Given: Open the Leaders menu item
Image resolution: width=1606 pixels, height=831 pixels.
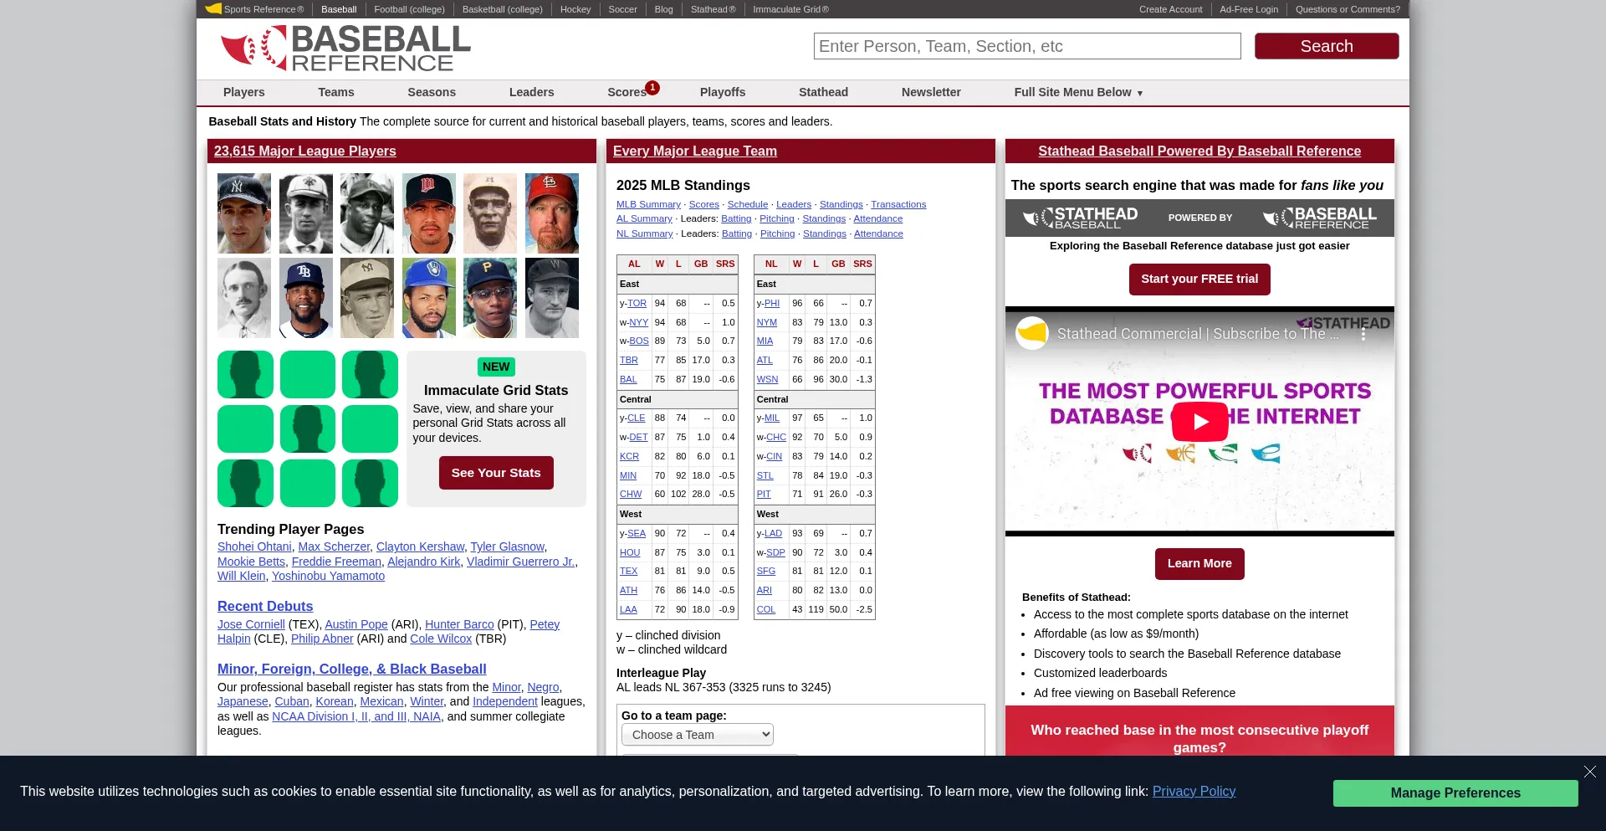Looking at the screenshot, I should [x=531, y=92].
